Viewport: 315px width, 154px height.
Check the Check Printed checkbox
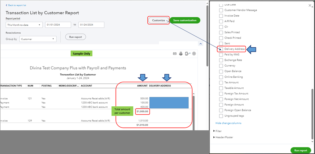pyautogui.click(x=221, y=38)
